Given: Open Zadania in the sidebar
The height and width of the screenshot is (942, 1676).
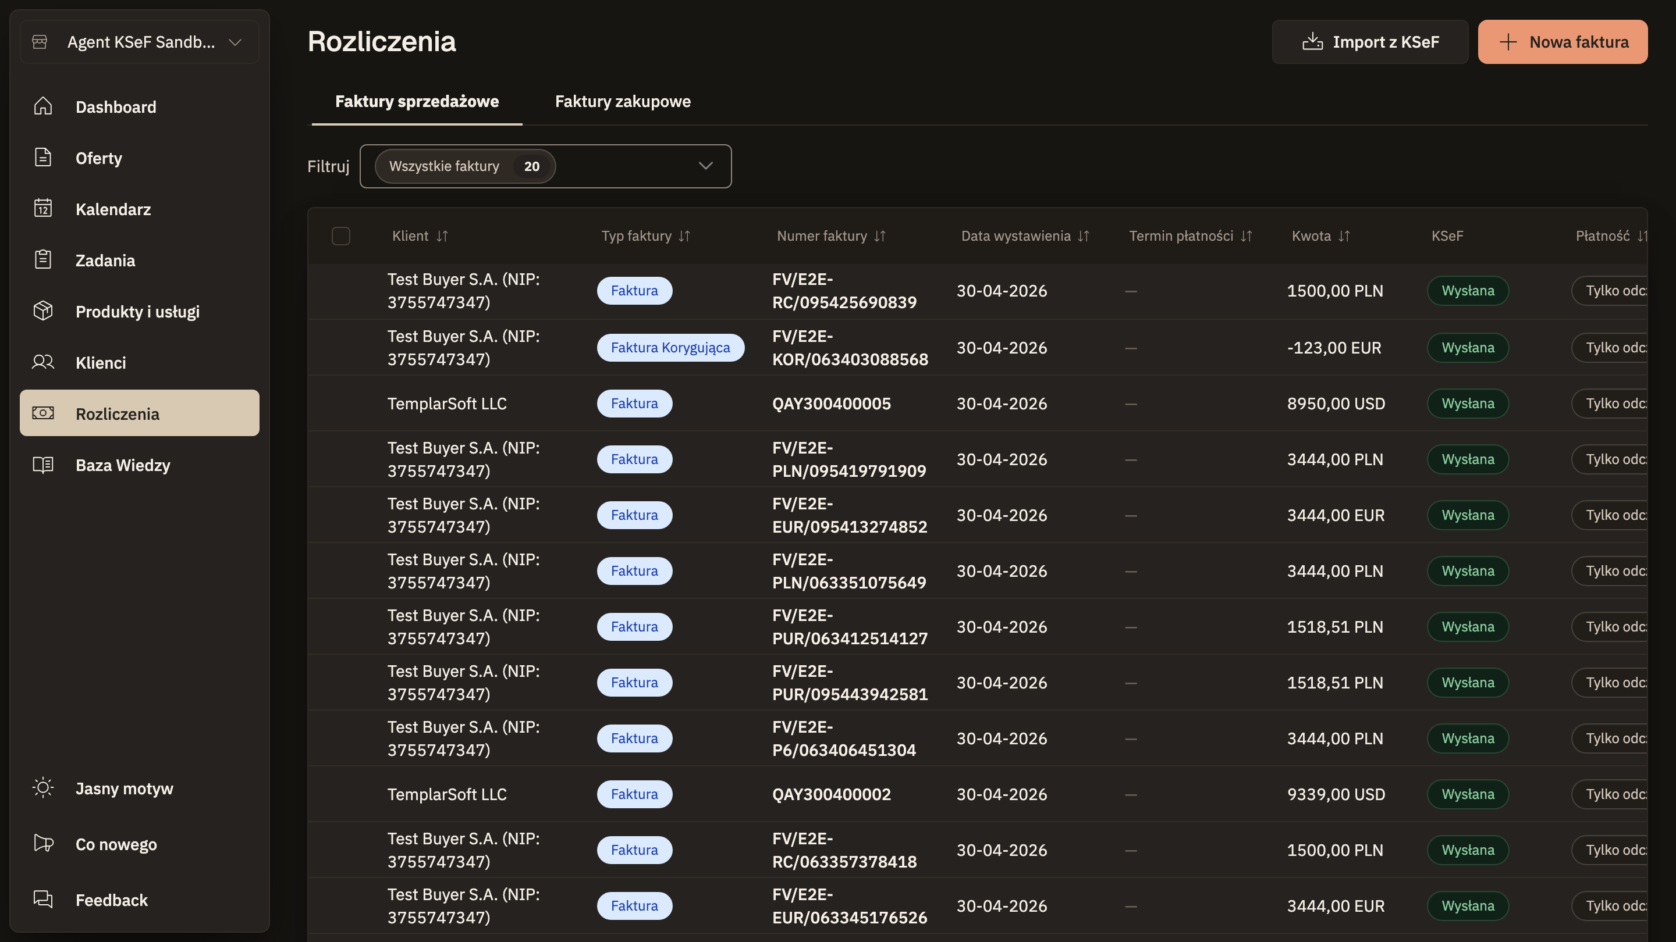Looking at the screenshot, I should click(139, 260).
